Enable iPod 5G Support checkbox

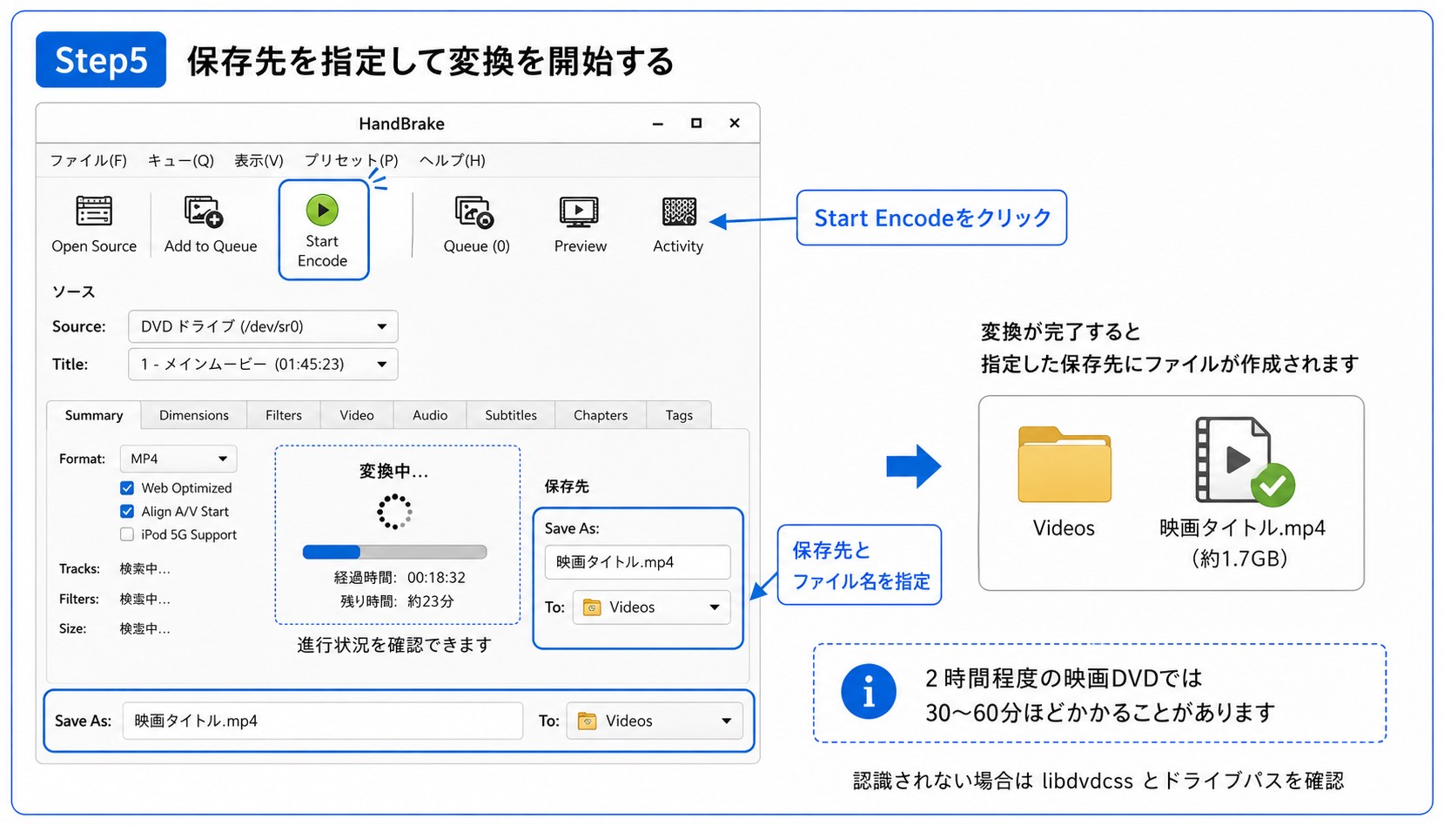[x=127, y=534]
